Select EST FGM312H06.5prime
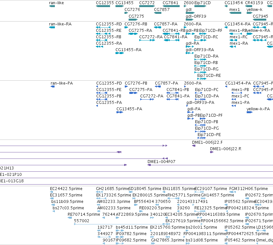This screenshot has height=245, width=273. click(248, 189)
